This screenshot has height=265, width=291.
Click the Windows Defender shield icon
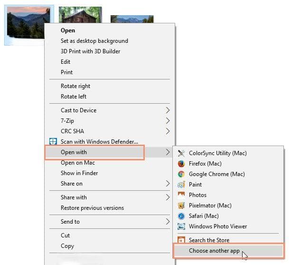tap(53, 141)
